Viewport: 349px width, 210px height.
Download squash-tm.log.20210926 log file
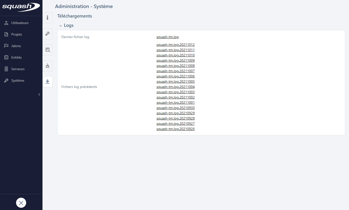pos(176,129)
